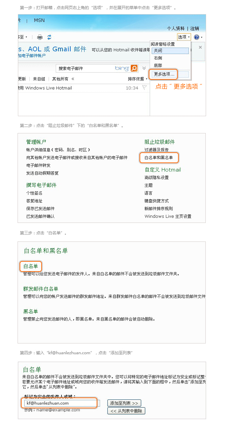Click the blue refresh arrows icon

[x=49, y=37]
